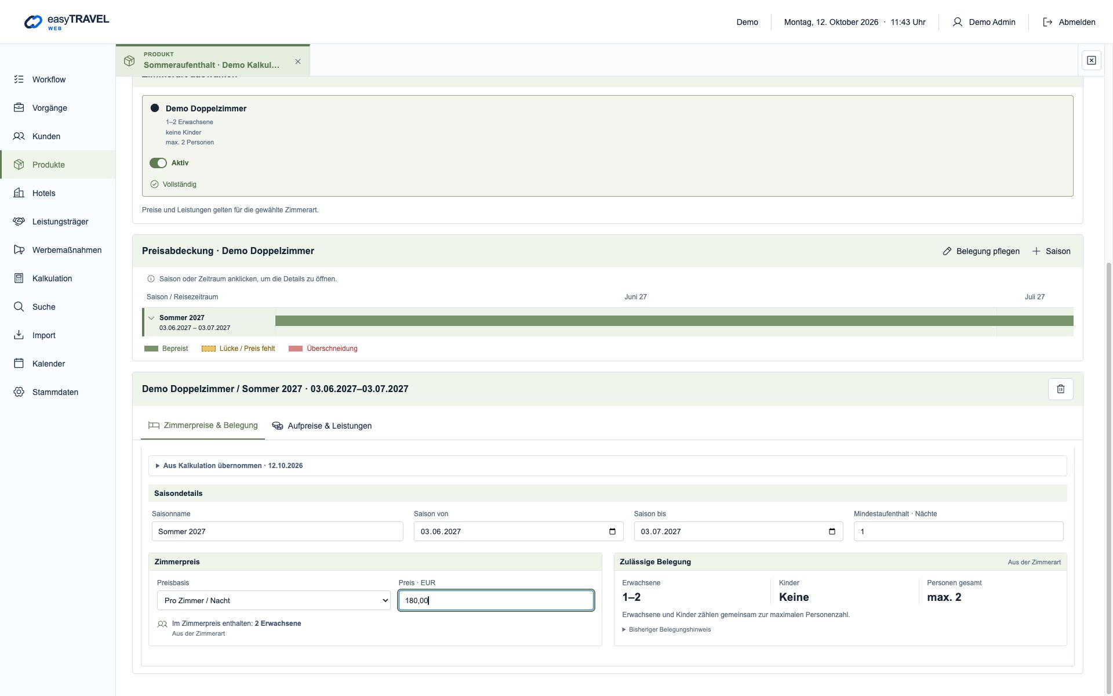
Task: Open Vorgänge in the sidebar
Action: (57, 108)
